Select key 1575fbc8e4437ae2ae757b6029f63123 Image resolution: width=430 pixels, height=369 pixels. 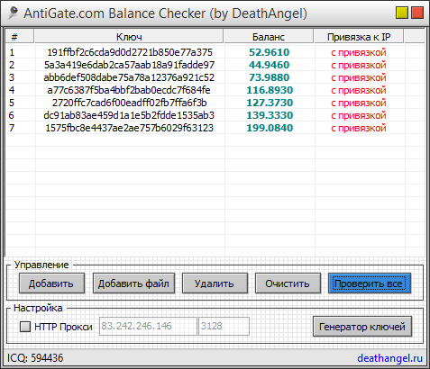(x=130, y=128)
